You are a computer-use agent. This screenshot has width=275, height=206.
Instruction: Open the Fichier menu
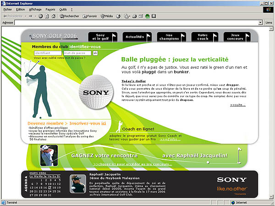click(x=7, y=10)
